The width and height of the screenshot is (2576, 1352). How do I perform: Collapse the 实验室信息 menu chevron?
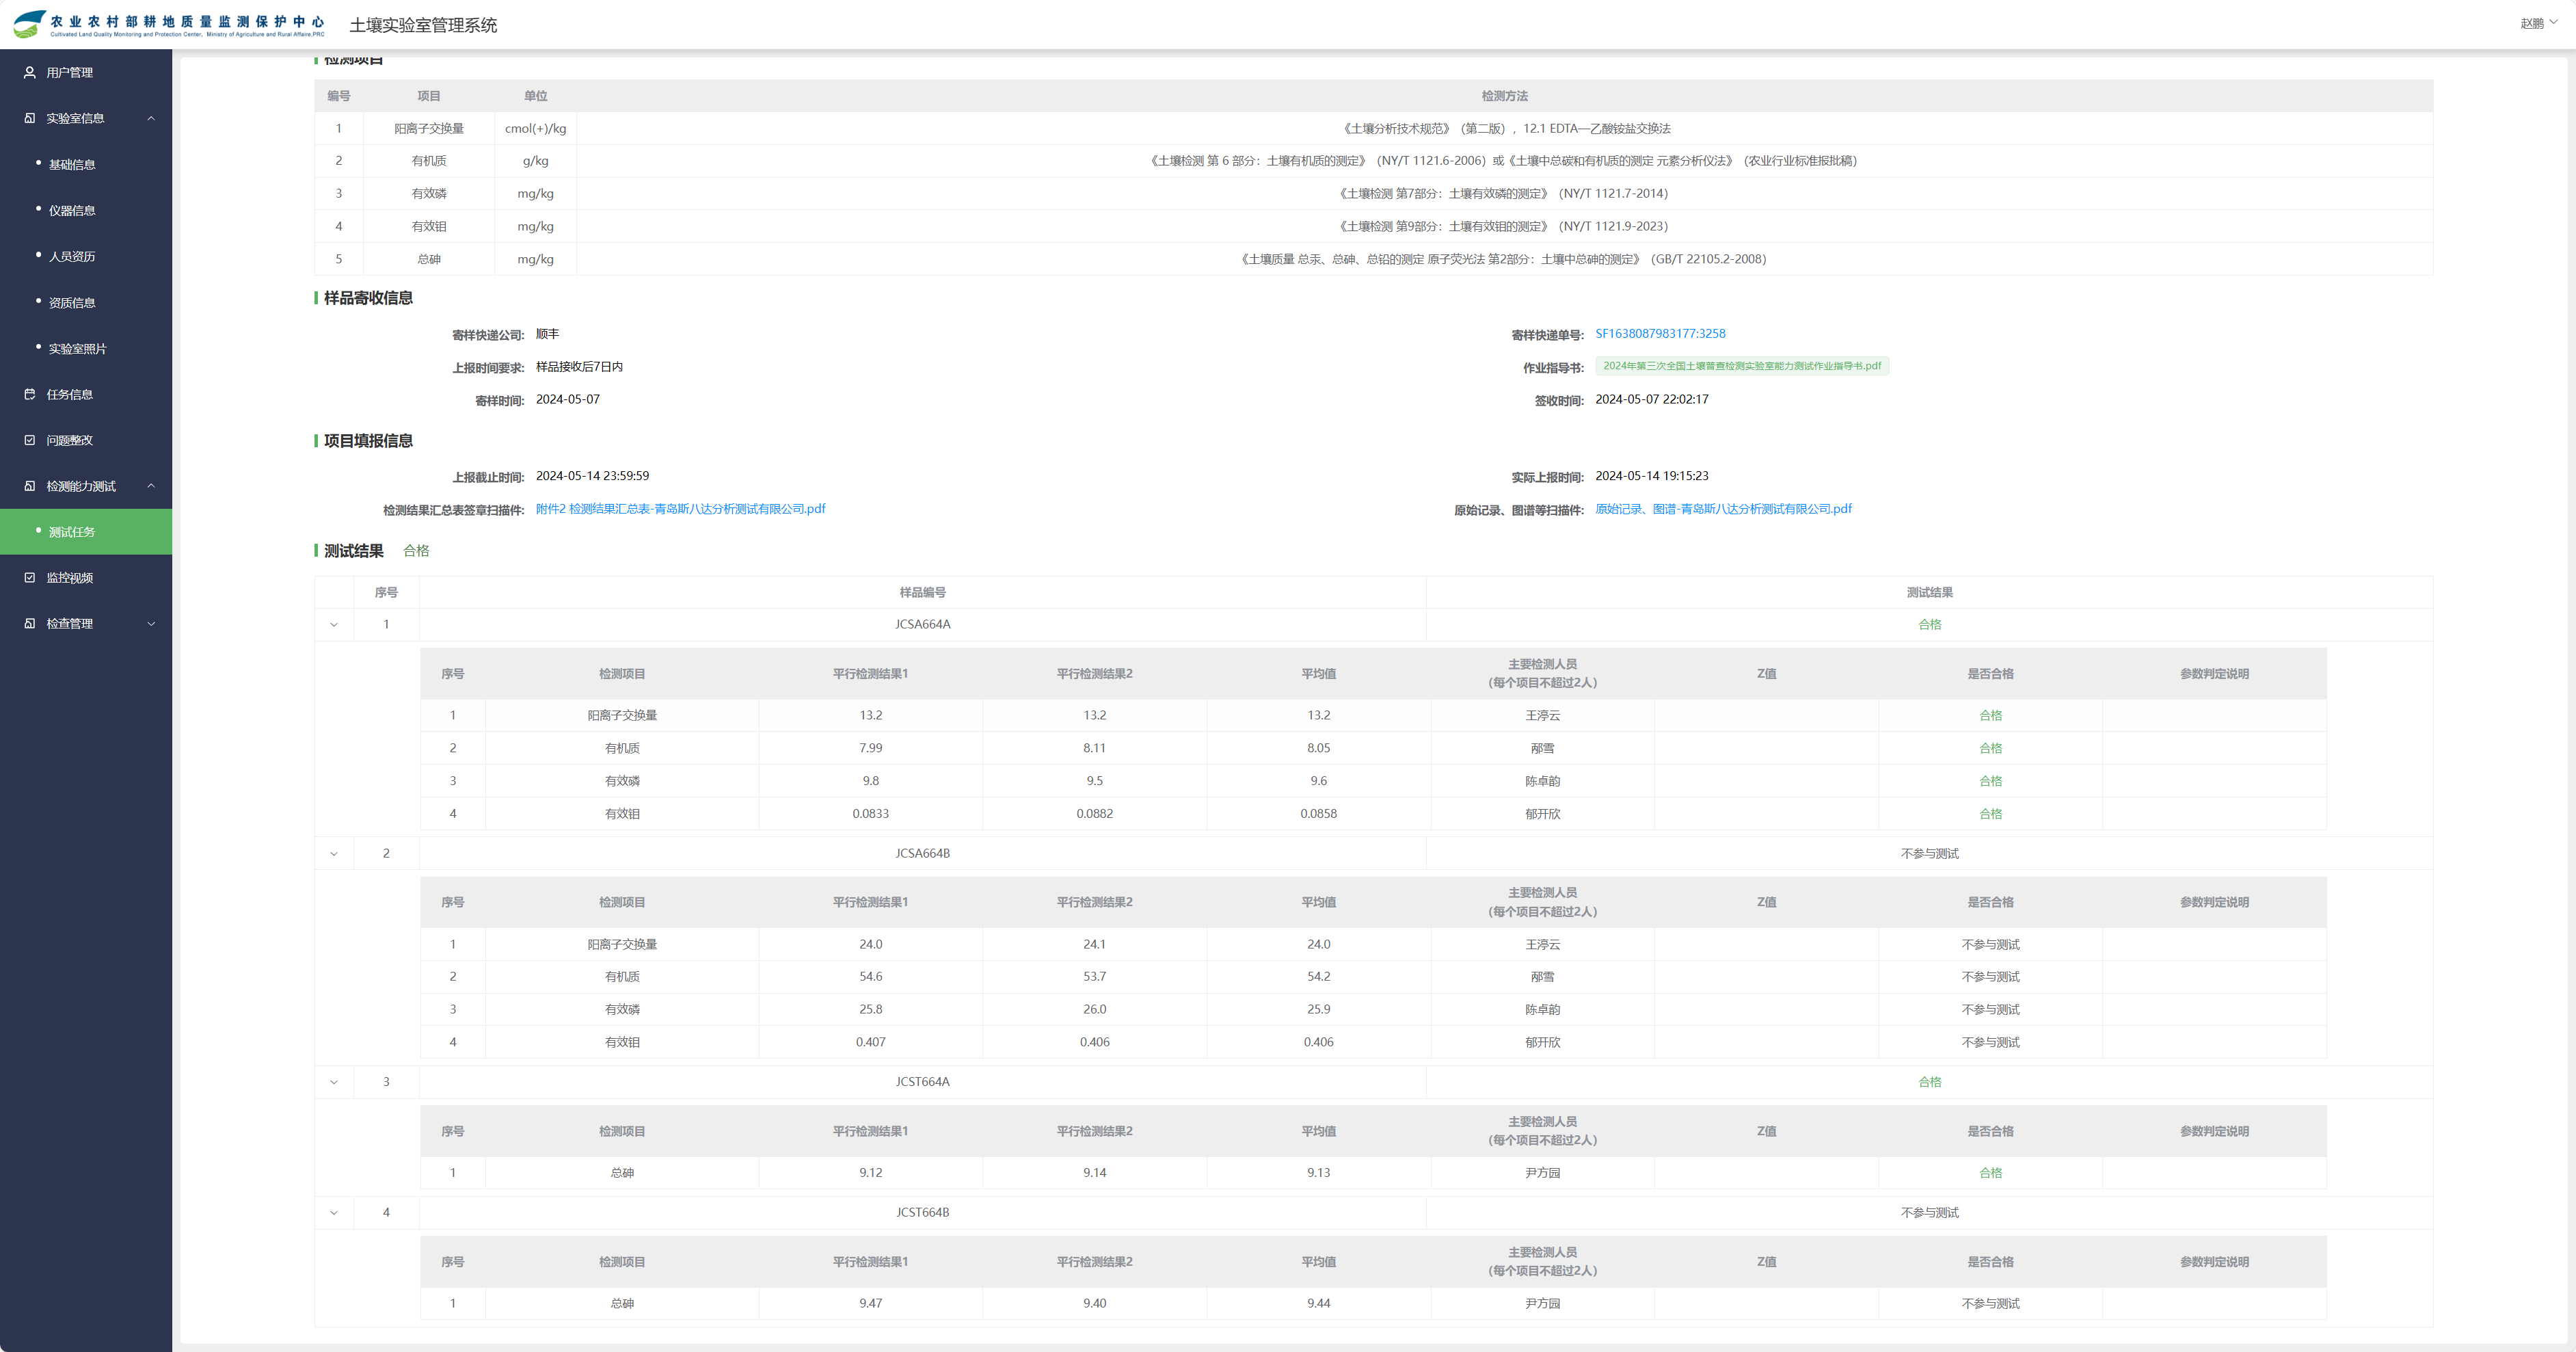click(151, 118)
